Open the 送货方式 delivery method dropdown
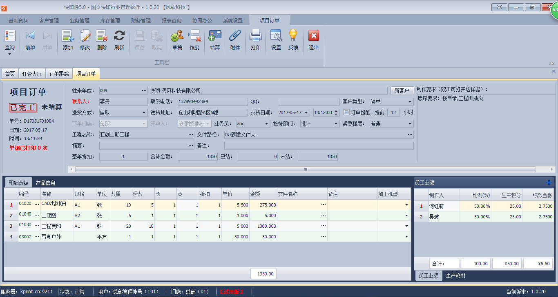The height and width of the screenshot is (297, 558). (x=145, y=112)
